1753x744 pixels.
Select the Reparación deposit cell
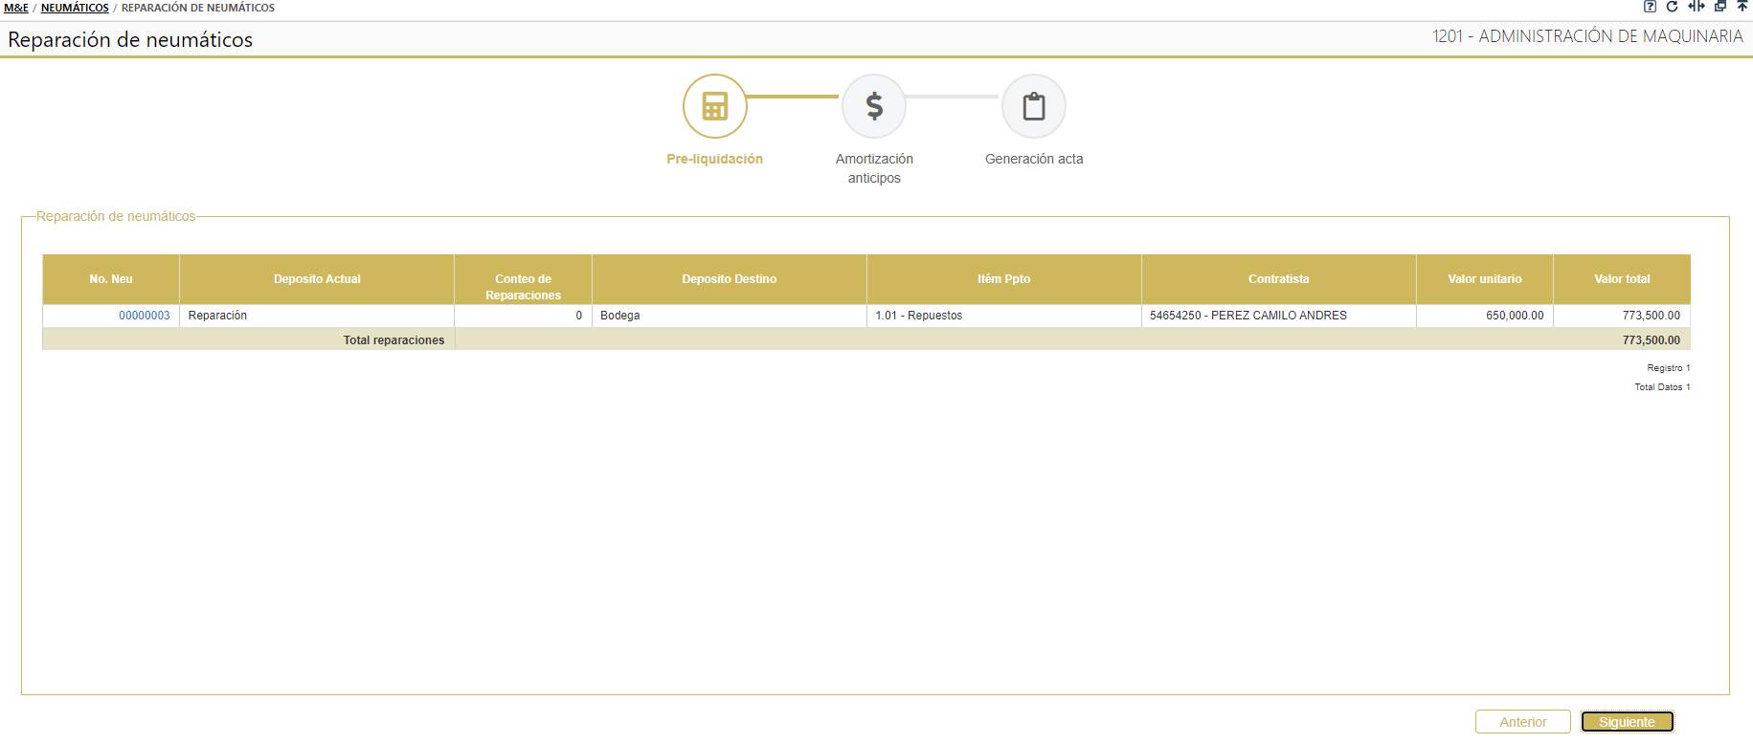317,316
